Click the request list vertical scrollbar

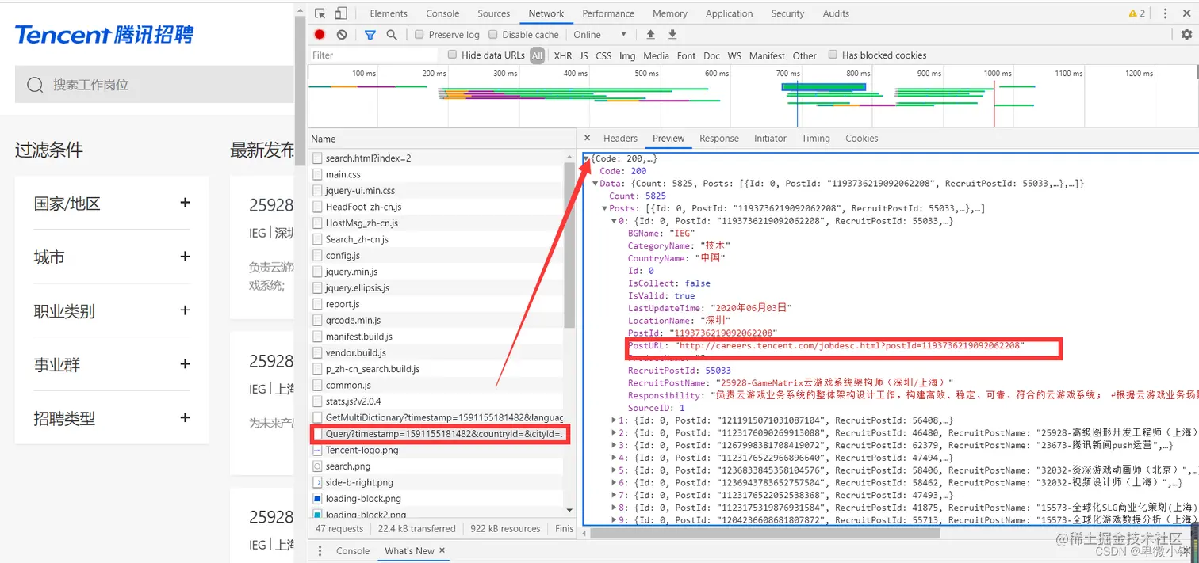click(x=569, y=245)
